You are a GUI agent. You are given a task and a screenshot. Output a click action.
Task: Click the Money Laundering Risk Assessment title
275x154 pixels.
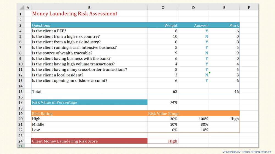75,14
